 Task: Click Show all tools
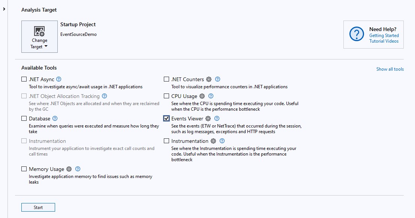(x=390, y=69)
